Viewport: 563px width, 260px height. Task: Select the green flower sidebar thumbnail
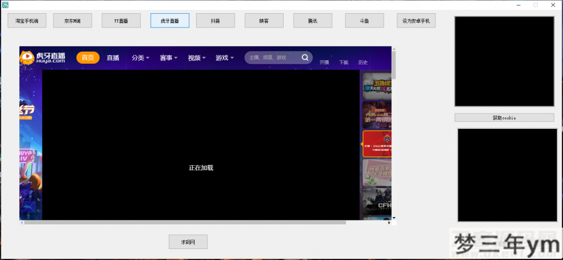click(x=377, y=173)
